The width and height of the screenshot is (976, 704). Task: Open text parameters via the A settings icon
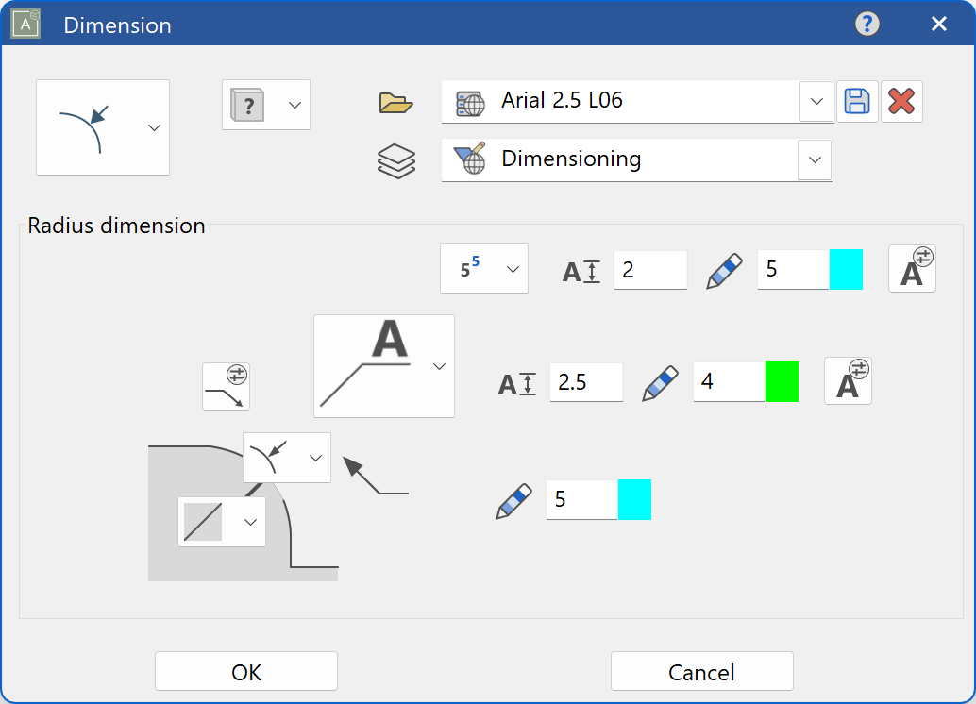pyautogui.click(x=912, y=268)
